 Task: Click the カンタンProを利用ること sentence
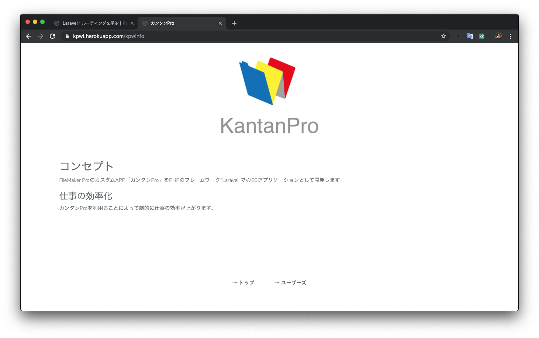[137, 208]
